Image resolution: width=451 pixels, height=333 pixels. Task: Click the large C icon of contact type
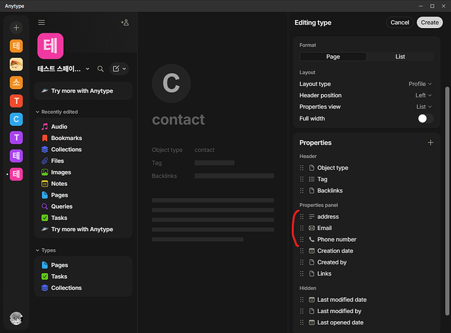171,83
